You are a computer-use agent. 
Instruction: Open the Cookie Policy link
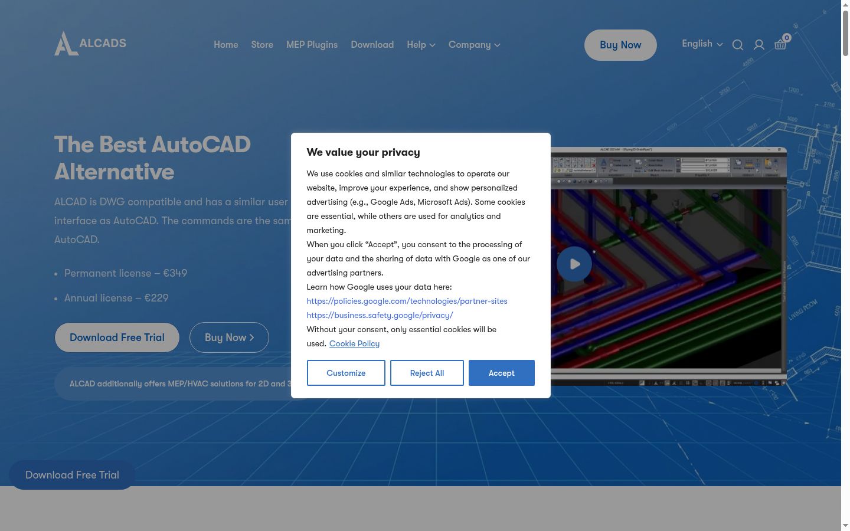pyautogui.click(x=354, y=343)
